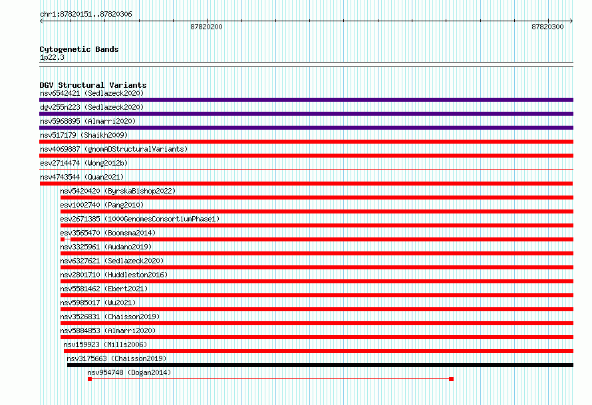Click the thin red line for nsv954748
The image size is (592, 405).
click(270, 379)
